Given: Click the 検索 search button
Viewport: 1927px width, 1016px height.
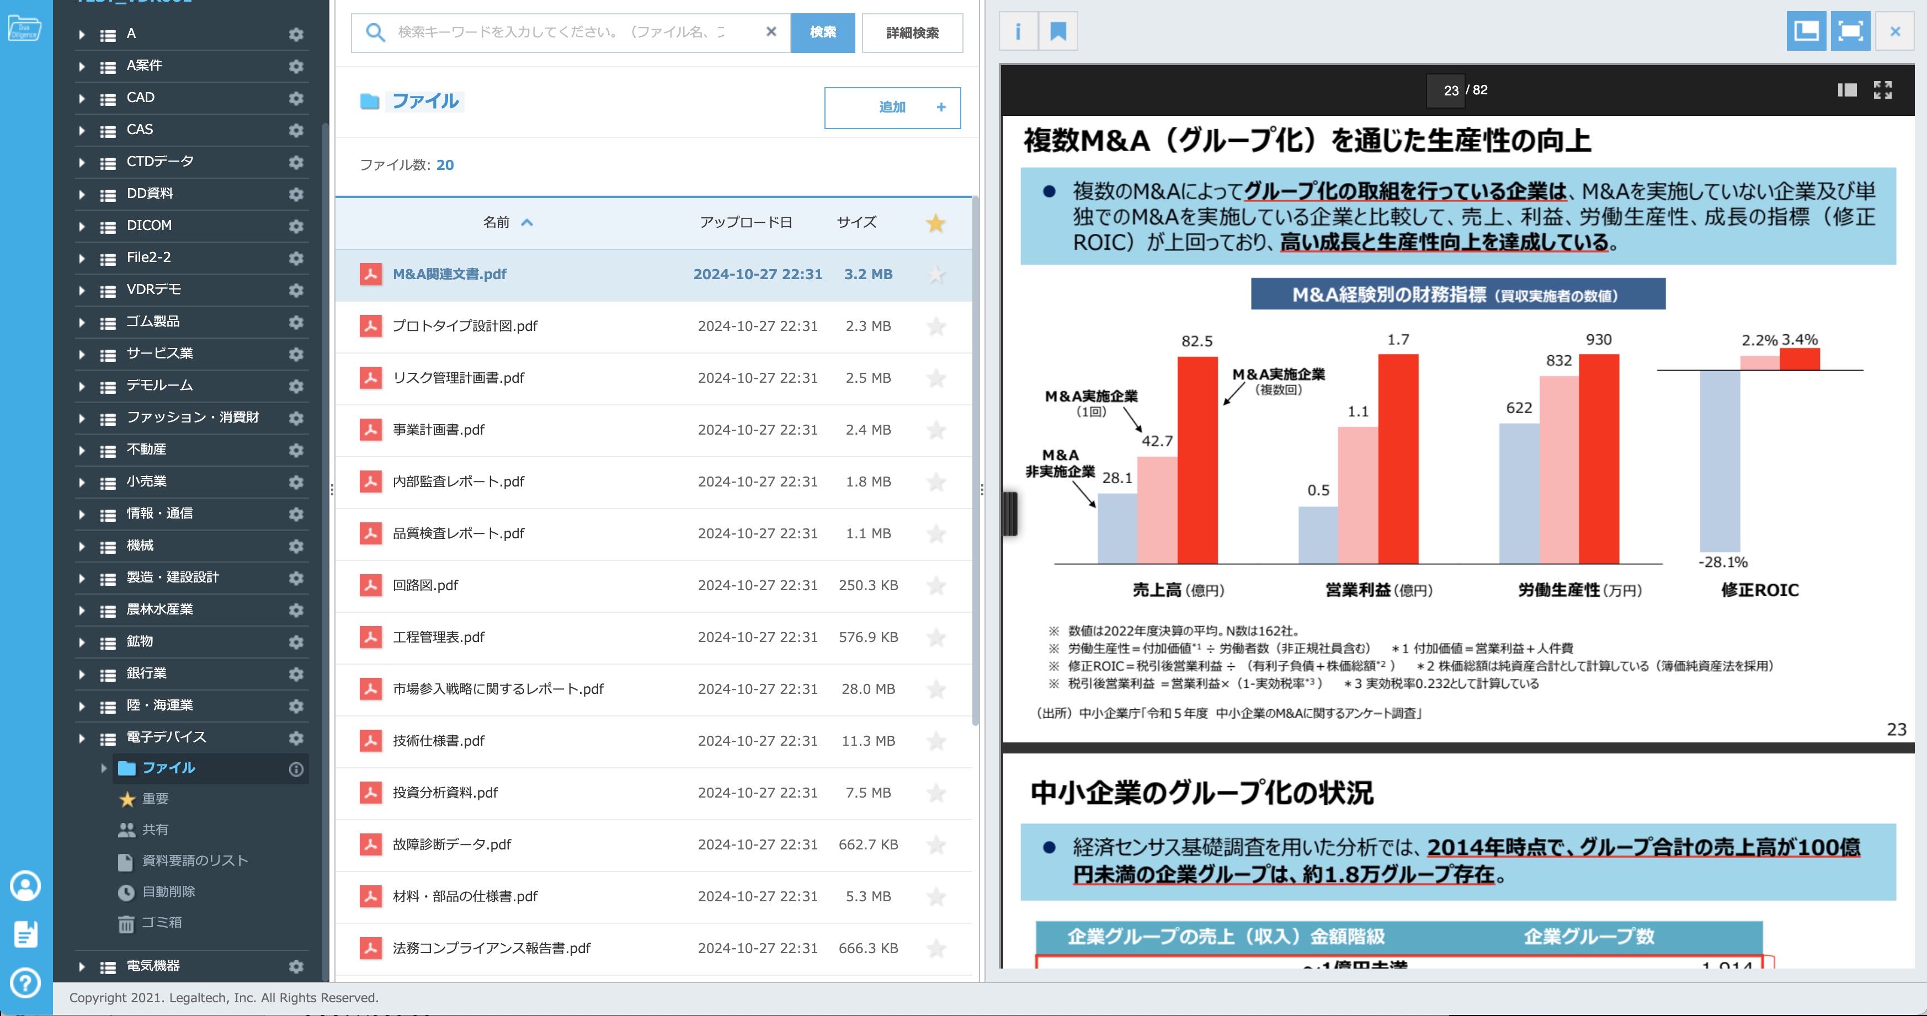Looking at the screenshot, I should tap(822, 32).
